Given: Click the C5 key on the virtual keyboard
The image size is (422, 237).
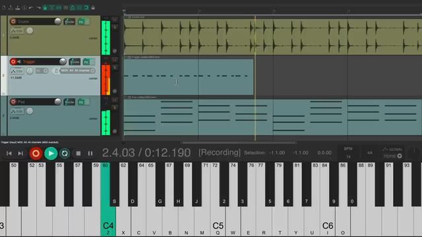Looking at the screenshot, I should (218, 221).
